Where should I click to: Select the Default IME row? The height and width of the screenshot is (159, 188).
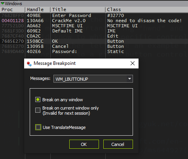(94, 31)
